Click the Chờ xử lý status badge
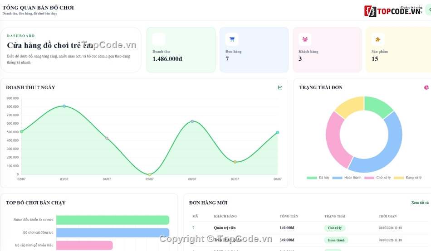The image size is (431, 251). point(335,228)
